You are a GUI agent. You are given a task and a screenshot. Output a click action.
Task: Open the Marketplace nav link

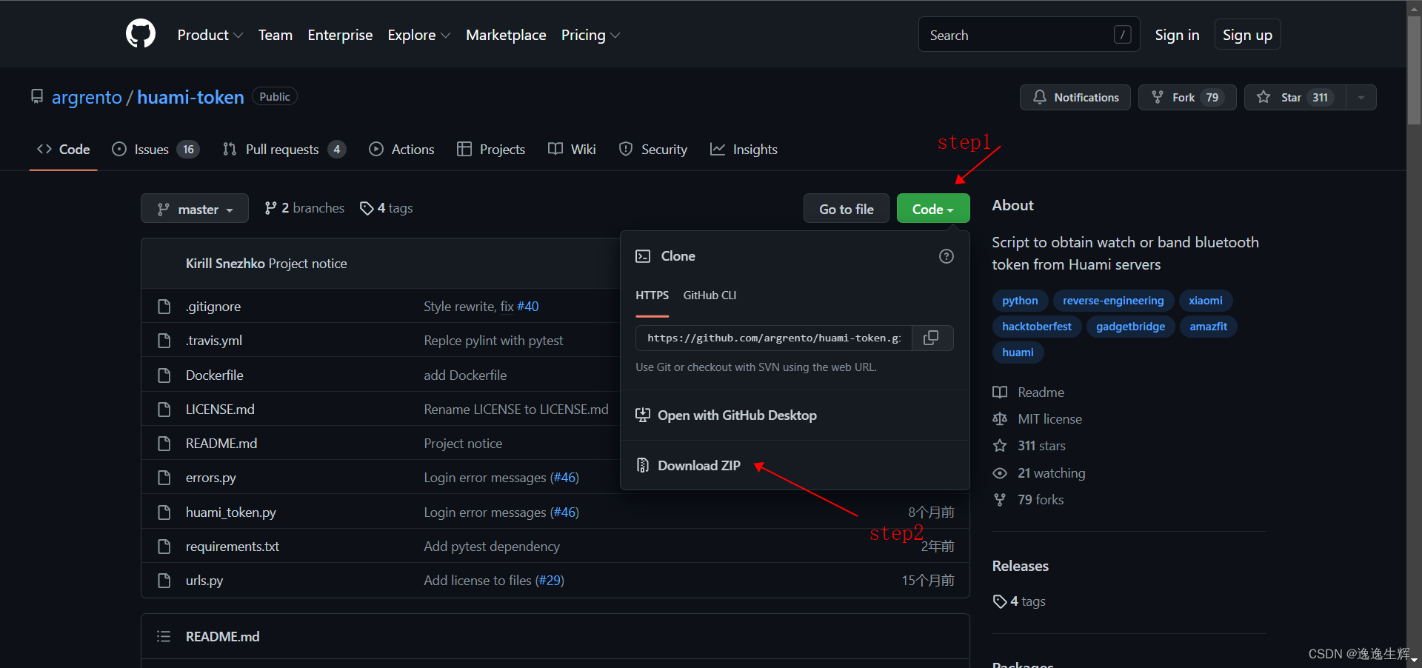[x=506, y=35]
